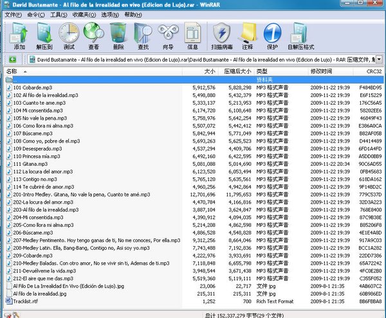Viewport: 386px width, 318px height.
Task: Click the SFX (自解压格式) icon
Action: [x=299, y=33]
